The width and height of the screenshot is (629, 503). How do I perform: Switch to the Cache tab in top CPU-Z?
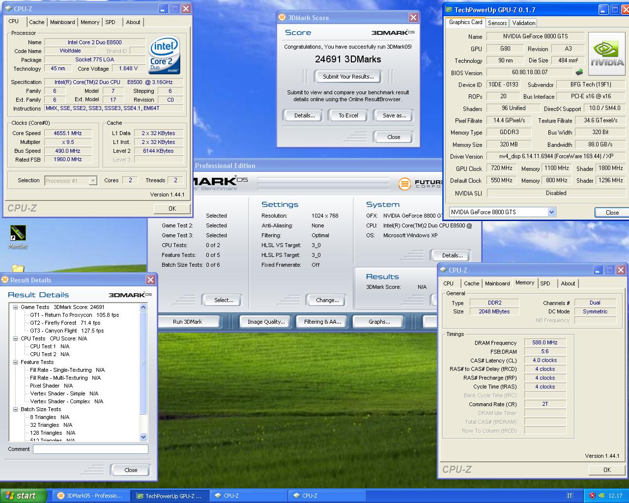tap(36, 22)
